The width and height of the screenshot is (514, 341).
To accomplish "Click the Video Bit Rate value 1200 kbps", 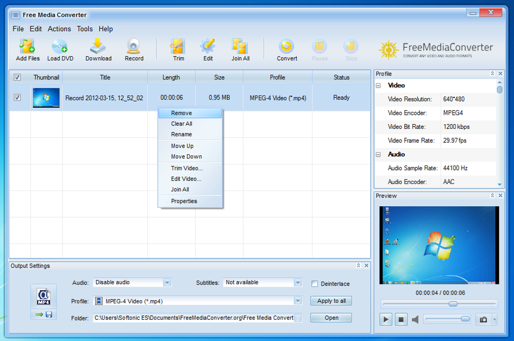I will [x=457, y=127].
